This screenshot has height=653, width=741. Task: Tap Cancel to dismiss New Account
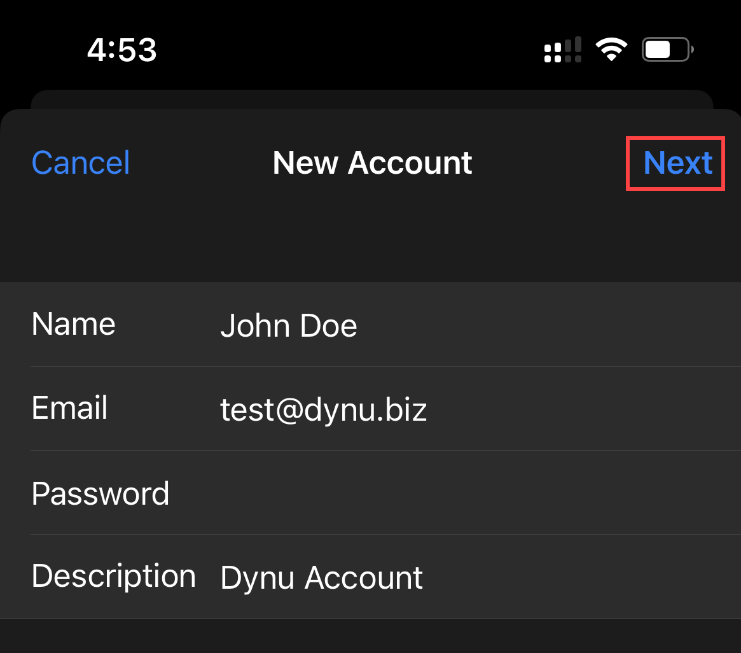click(x=80, y=163)
